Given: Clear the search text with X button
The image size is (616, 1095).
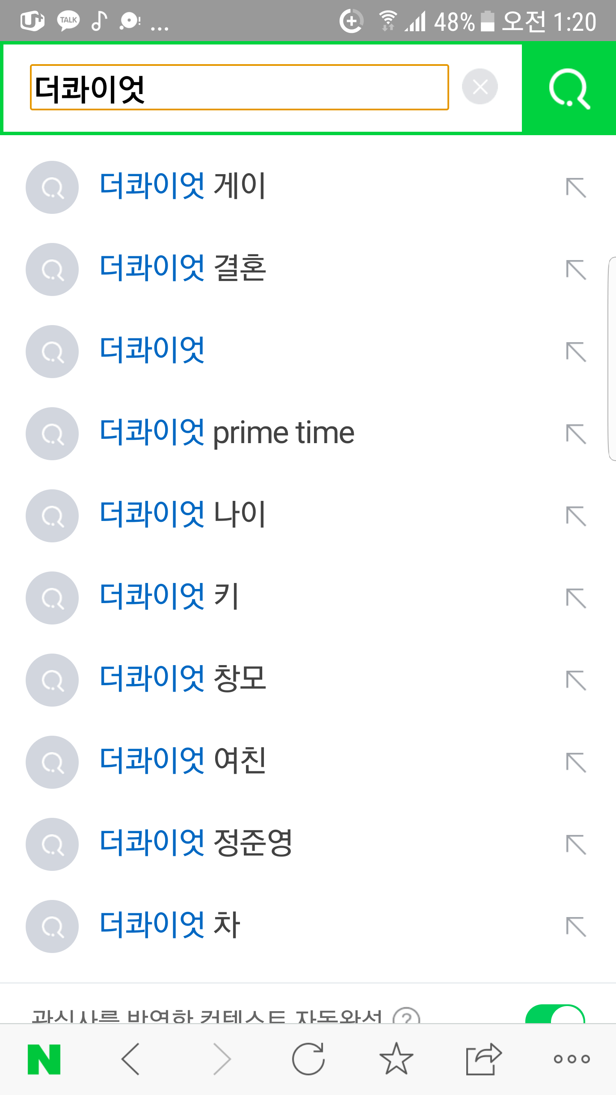Looking at the screenshot, I should click(480, 87).
